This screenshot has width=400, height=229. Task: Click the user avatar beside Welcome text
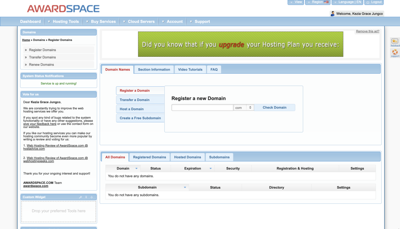(332, 14)
